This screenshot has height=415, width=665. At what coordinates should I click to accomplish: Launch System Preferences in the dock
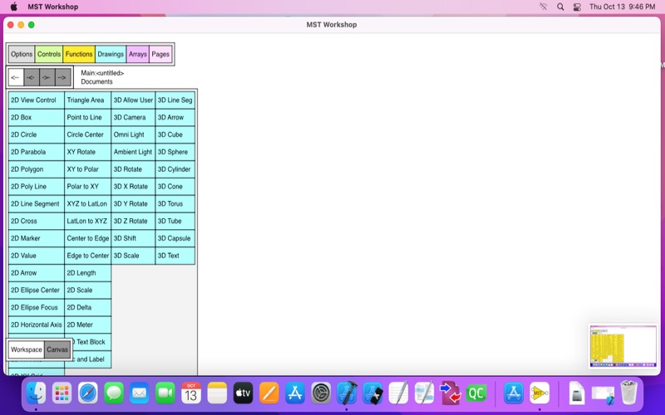pos(321,393)
